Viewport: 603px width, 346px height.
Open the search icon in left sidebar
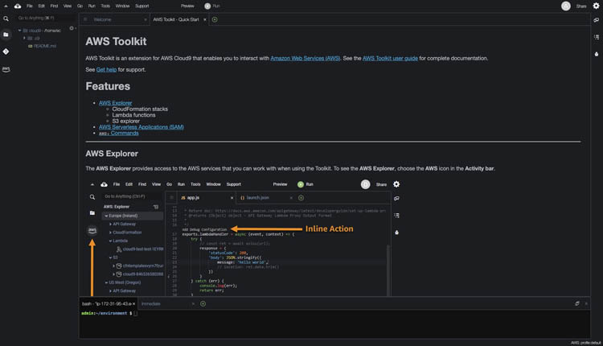coord(6,19)
